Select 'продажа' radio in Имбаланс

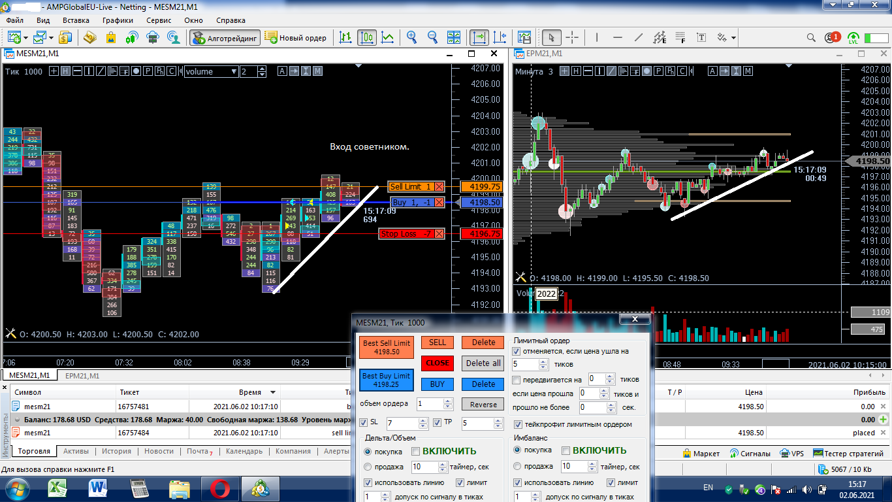[518, 466]
